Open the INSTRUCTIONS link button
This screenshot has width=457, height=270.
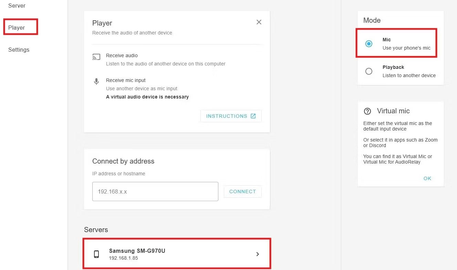click(227, 116)
